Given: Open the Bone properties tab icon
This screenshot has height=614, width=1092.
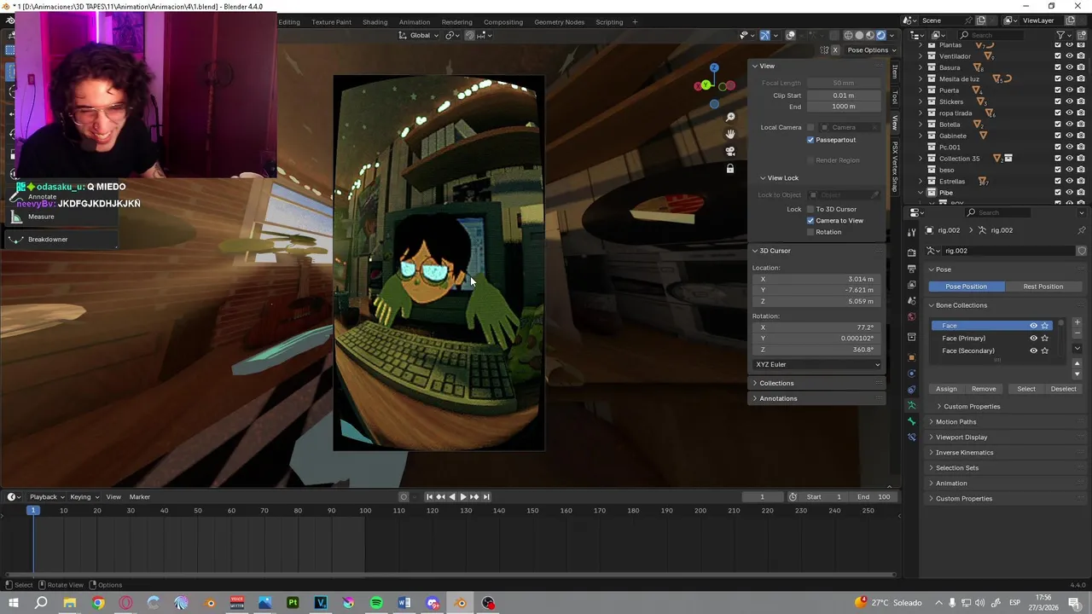Looking at the screenshot, I should point(911,421).
